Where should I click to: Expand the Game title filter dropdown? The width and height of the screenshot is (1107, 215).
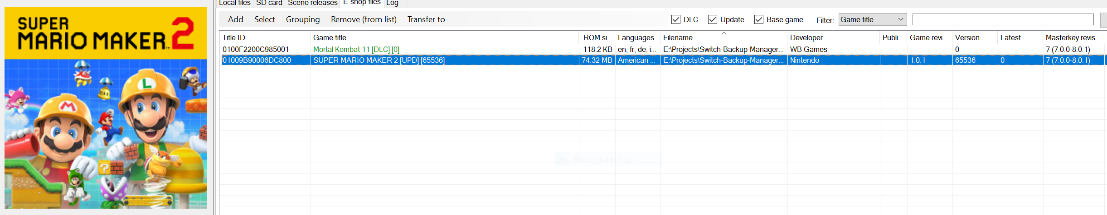(872, 19)
